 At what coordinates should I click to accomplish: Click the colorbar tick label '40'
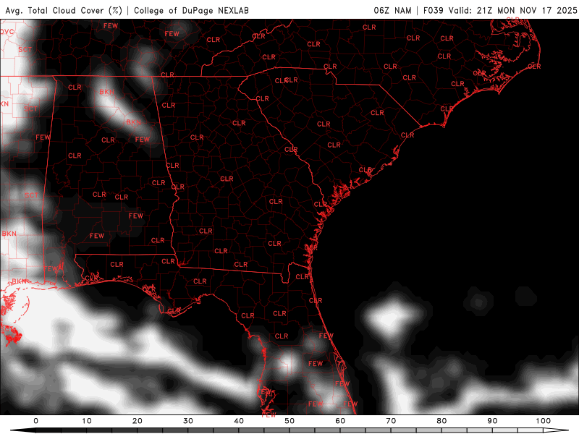(239, 421)
